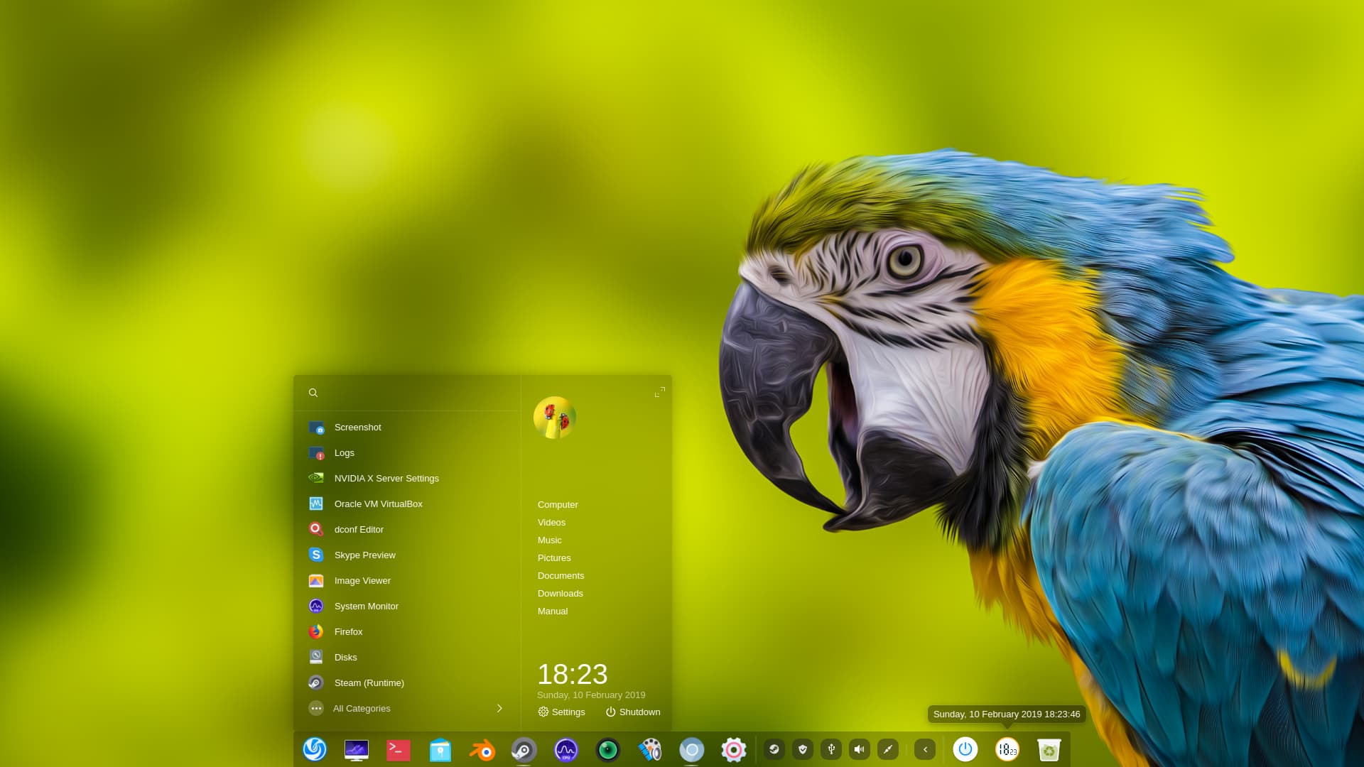Open the trash bin in dock
The height and width of the screenshot is (767, 1364).
pyautogui.click(x=1049, y=749)
